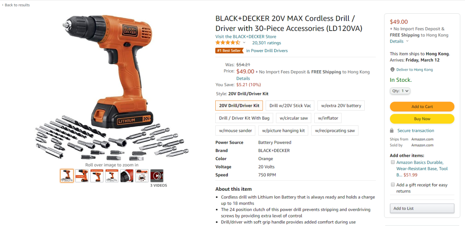Click the #1 Best Seller badge
Viewport: 465px width, 226px height.
pos(229,51)
